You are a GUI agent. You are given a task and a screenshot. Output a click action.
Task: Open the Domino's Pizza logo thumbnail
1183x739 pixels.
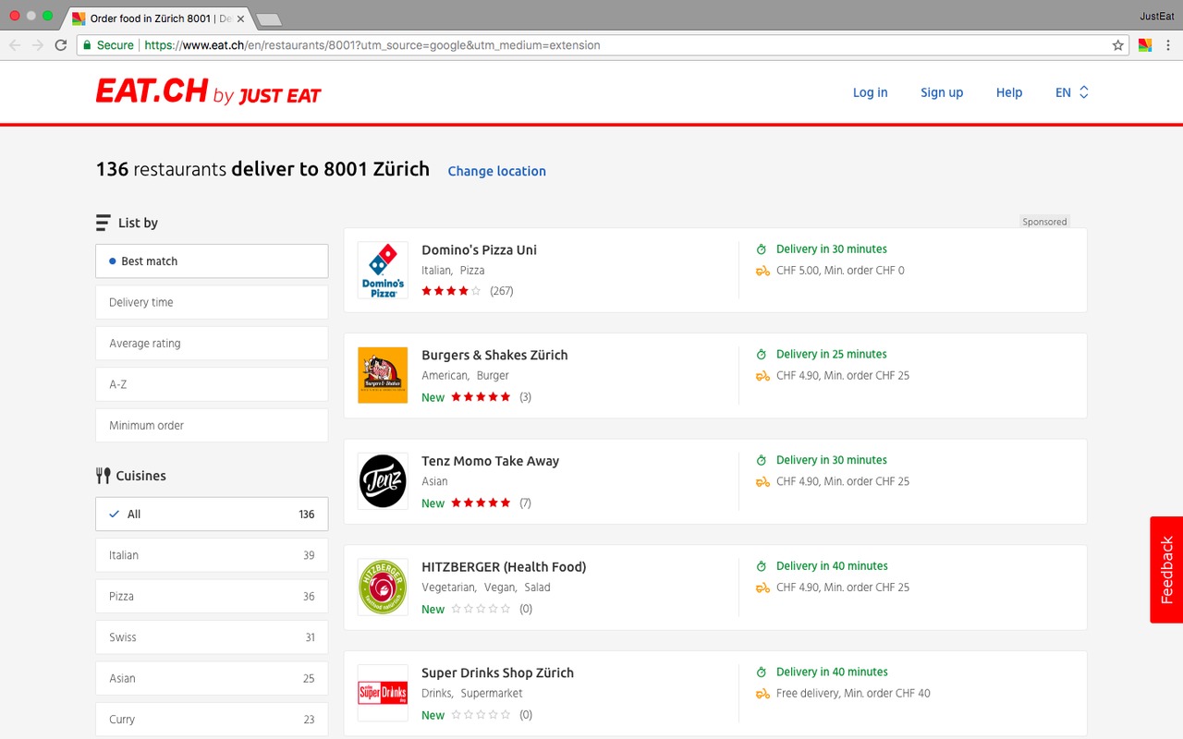point(383,270)
